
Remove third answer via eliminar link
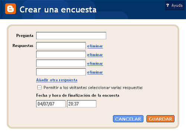(x=95, y=64)
